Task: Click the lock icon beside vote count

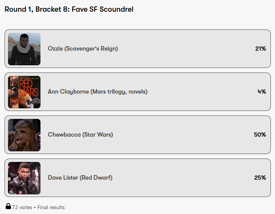Action: pyautogui.click(x=8, y=206)
